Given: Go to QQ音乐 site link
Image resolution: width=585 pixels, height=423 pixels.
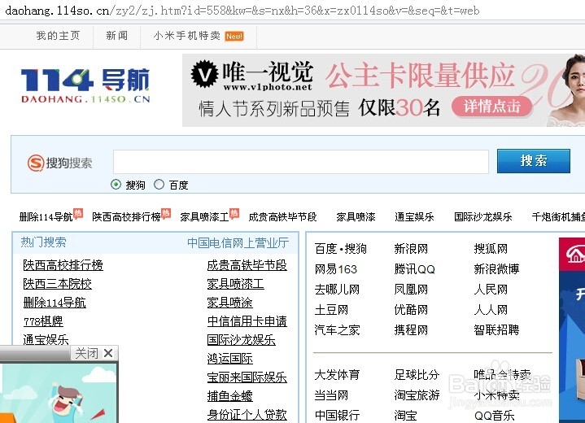Looking at the screenshot, I should pos(495,415).
